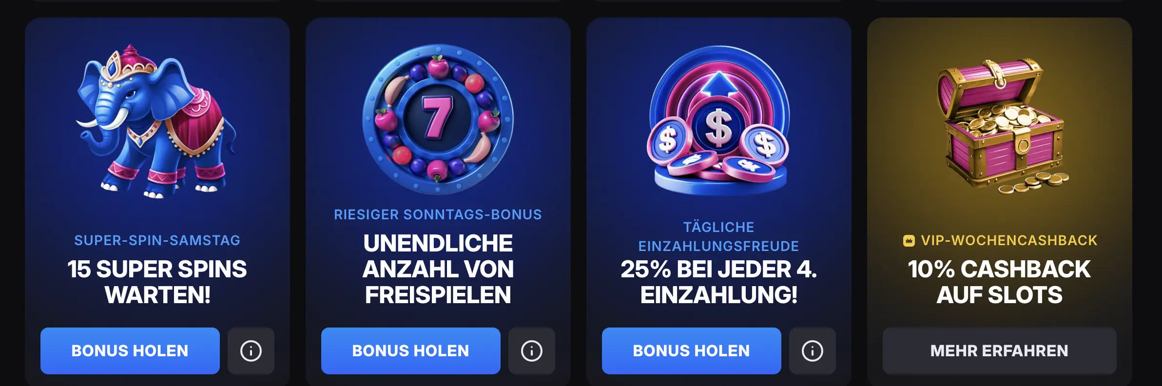Claim the Sonntags-Bonus via Bonus Holen
1162x386 pixels.
[x=411, y=351]
